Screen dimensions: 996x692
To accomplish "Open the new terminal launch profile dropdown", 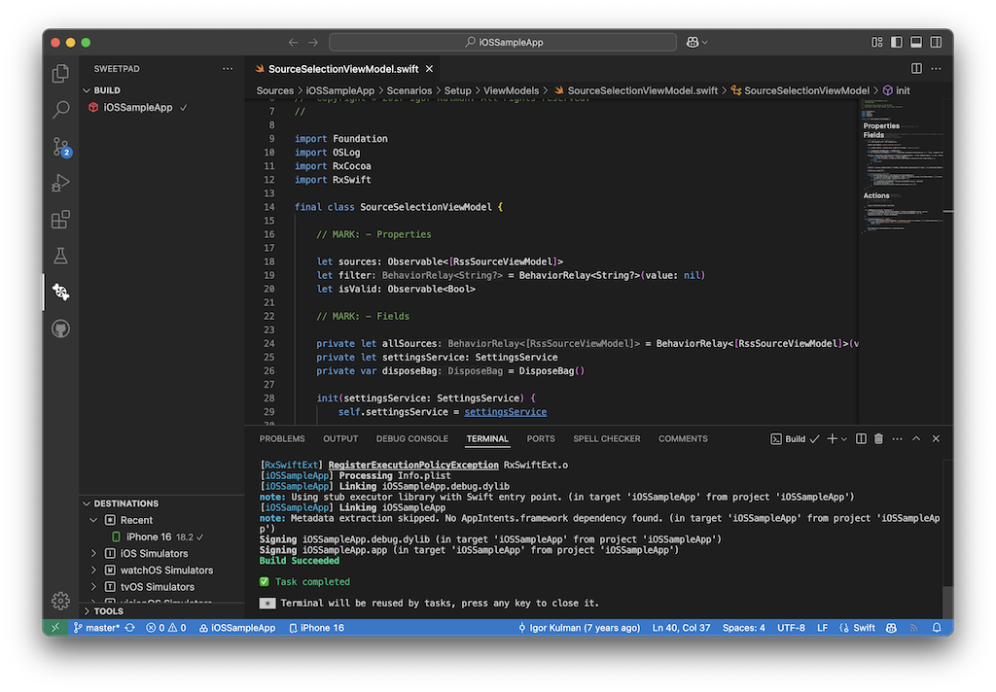I will (844, 439).
